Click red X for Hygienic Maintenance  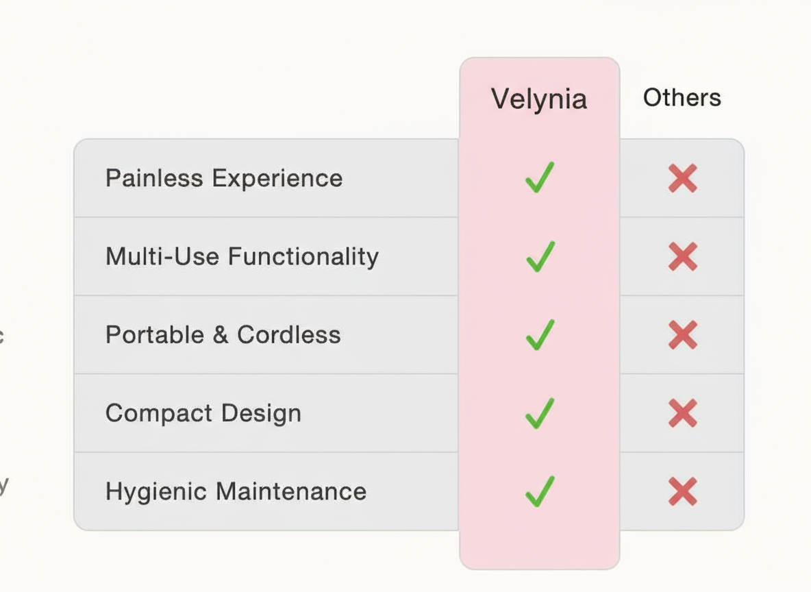point(682,491)
